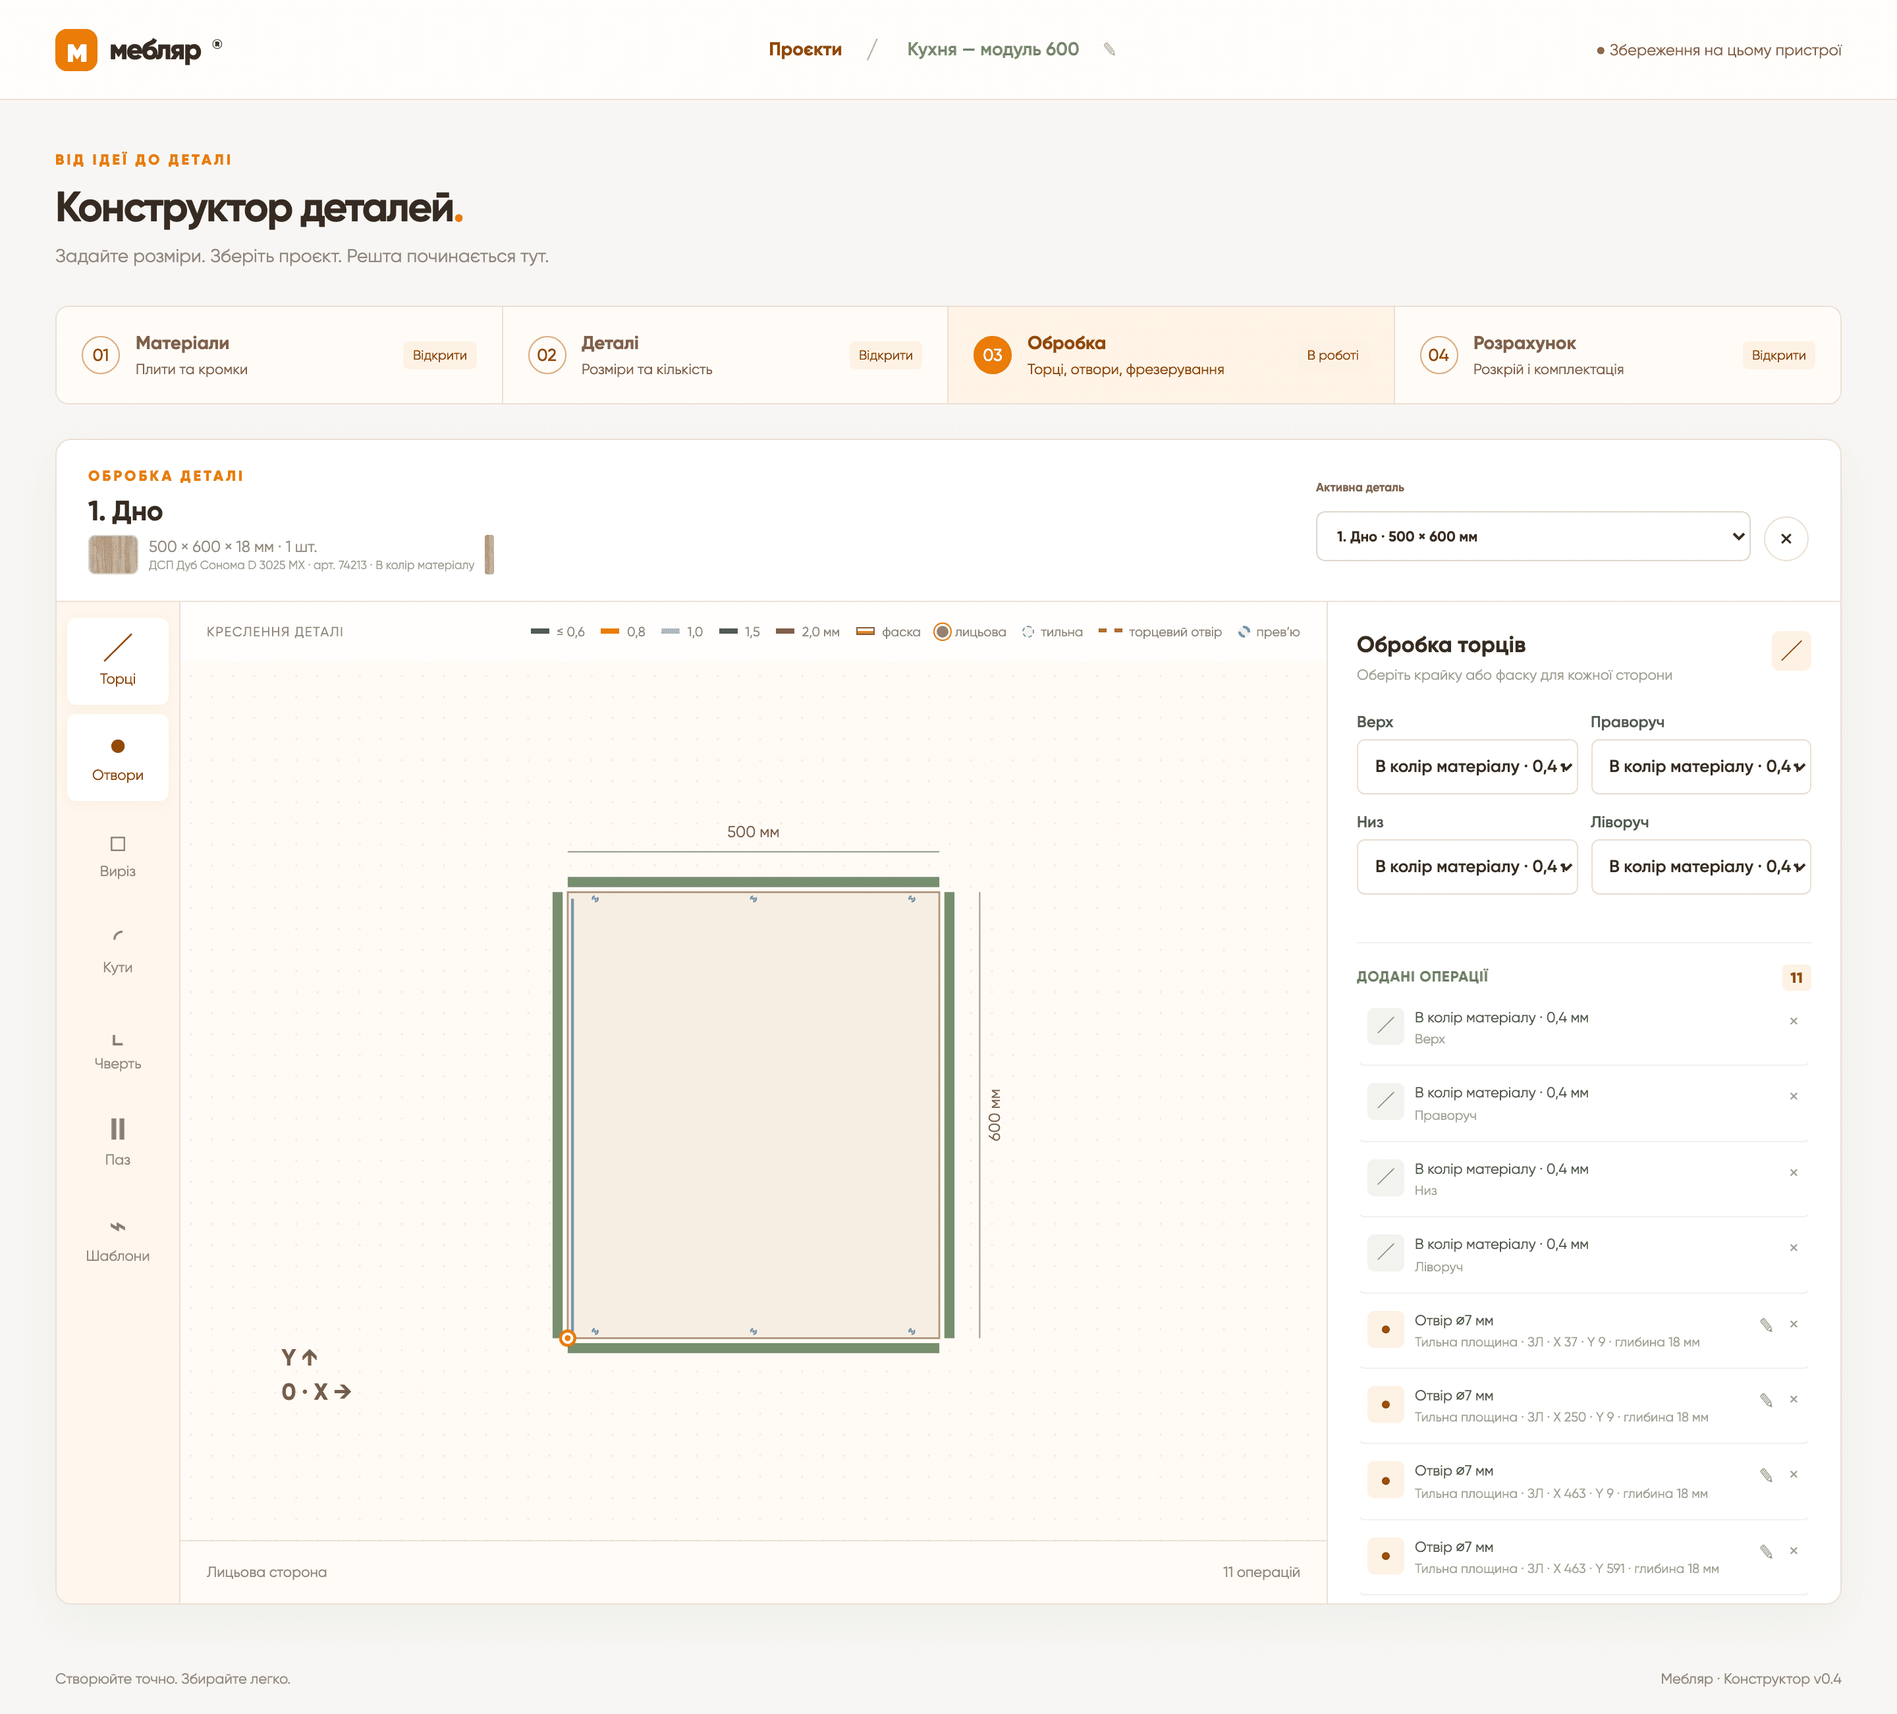Screen dimensions: 1897x1714
Task: Remove edge operation for Верх
Action: click(x=1794, y=1021)
